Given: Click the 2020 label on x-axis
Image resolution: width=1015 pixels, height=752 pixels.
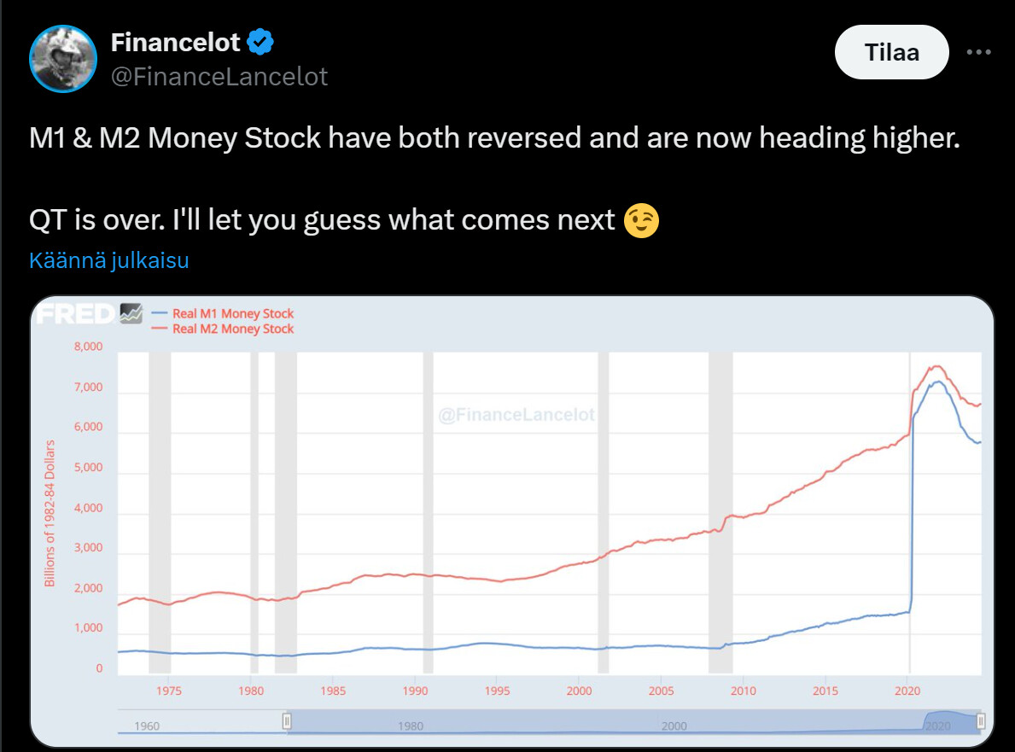Looking at the screenshot, I should coord(907,691).
